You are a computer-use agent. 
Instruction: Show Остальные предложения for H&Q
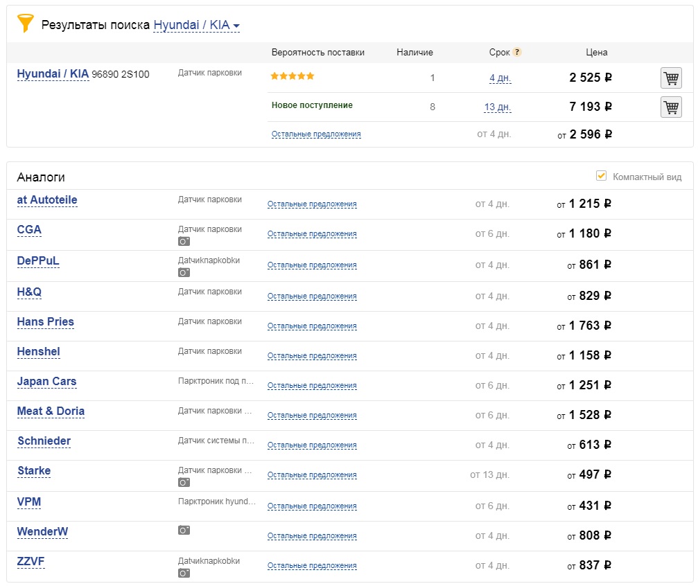tap(312, 296)
